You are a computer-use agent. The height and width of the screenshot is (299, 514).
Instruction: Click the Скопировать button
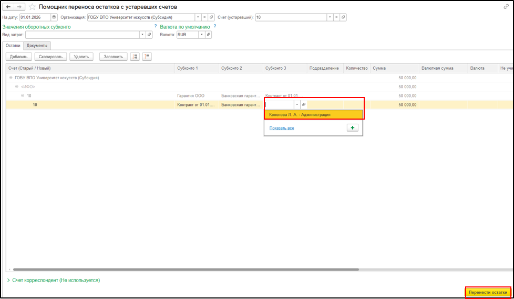coord(50,57)
